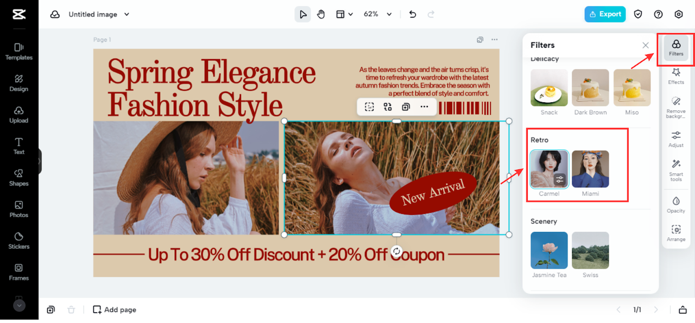Open the Shapes sidebar tab
The image size is (695, 323).
coord(19,178)
